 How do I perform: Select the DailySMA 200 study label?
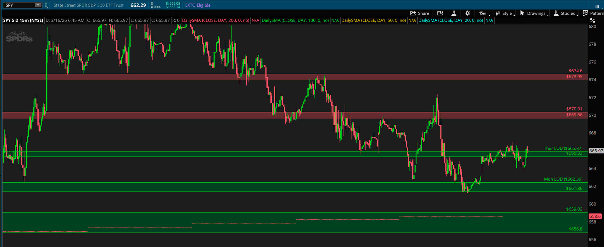[216, 20]
